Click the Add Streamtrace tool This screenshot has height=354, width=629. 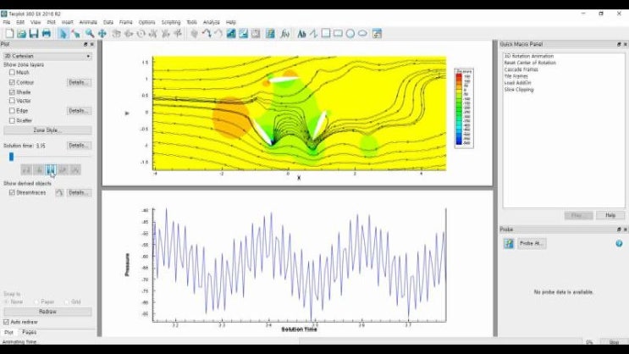(207, 34)
